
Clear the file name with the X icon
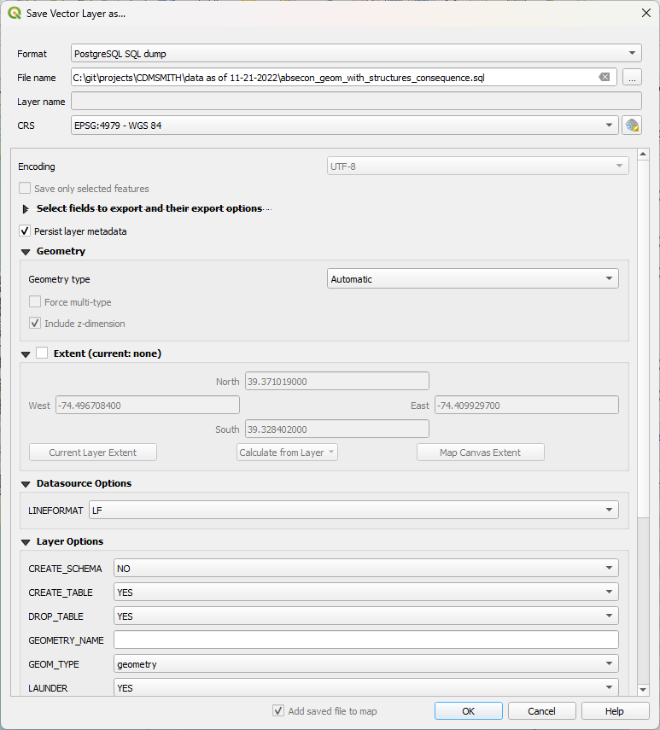click(x=605, y=78)
